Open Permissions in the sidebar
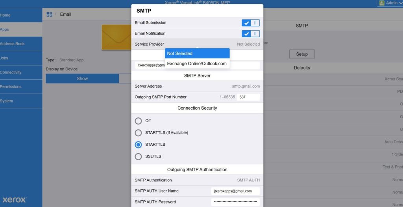Screen dimensions: 403x207 pyautogui.click(x=21, y=87)
